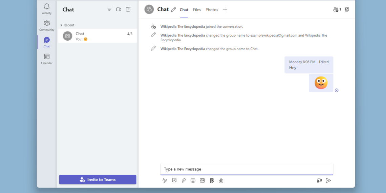Open the GIF picker

tap(202, 180)
